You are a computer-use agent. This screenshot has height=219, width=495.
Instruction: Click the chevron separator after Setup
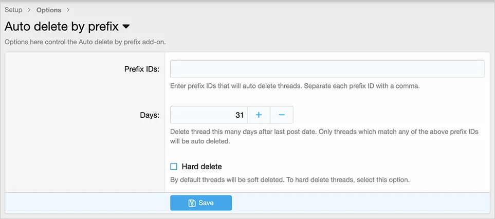(29, 10)
